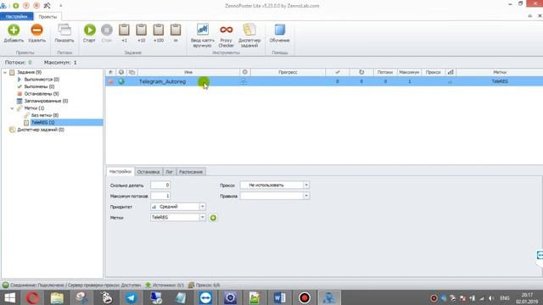The height and width of the screenshot is (305, 543).
Task: Add one run with the +1 clipboard icon
Action: click(x=124, y=30)
